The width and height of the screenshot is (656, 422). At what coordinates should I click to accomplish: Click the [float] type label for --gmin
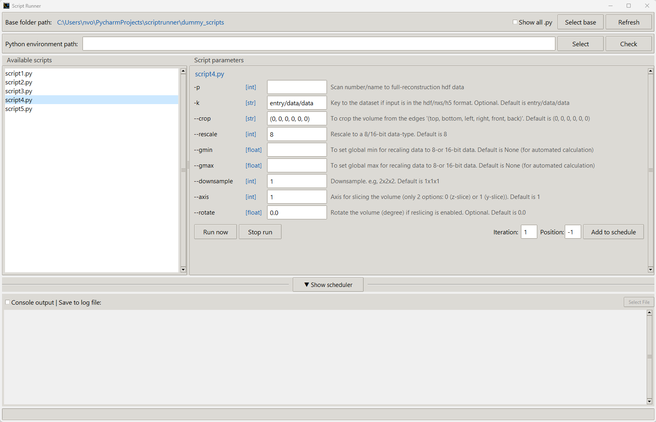coord(253,150)
